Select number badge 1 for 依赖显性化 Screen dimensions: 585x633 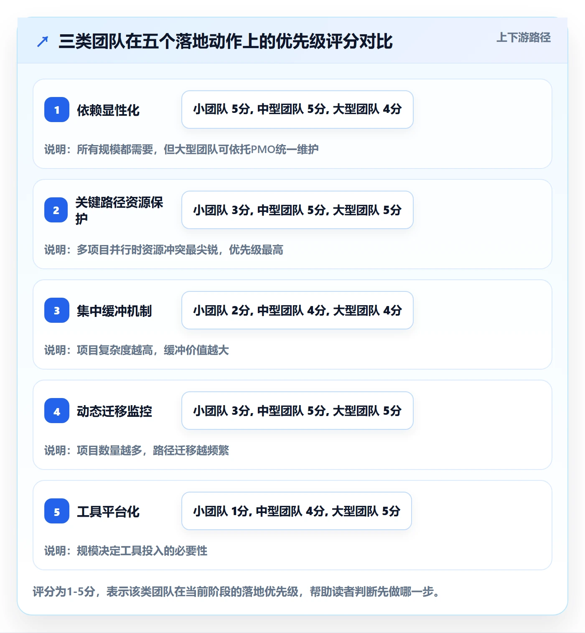pos(57,110)
